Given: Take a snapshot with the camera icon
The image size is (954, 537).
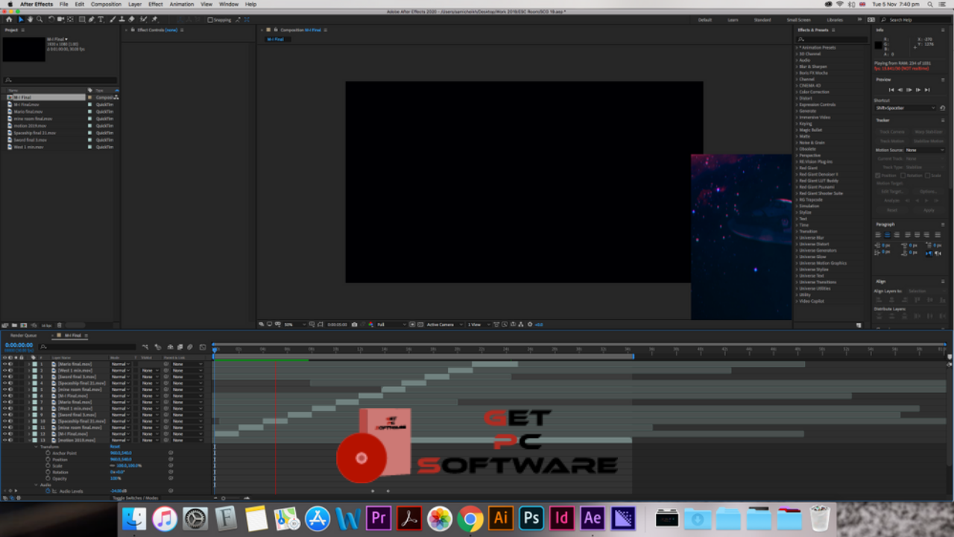Looking at the screenshot, I should click(x=354, y=324).
